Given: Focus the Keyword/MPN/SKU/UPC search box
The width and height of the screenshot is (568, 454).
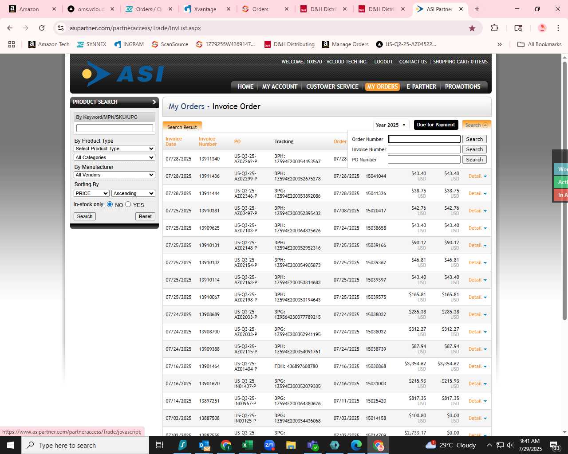Looking at the screenshot, I should 114,128.
